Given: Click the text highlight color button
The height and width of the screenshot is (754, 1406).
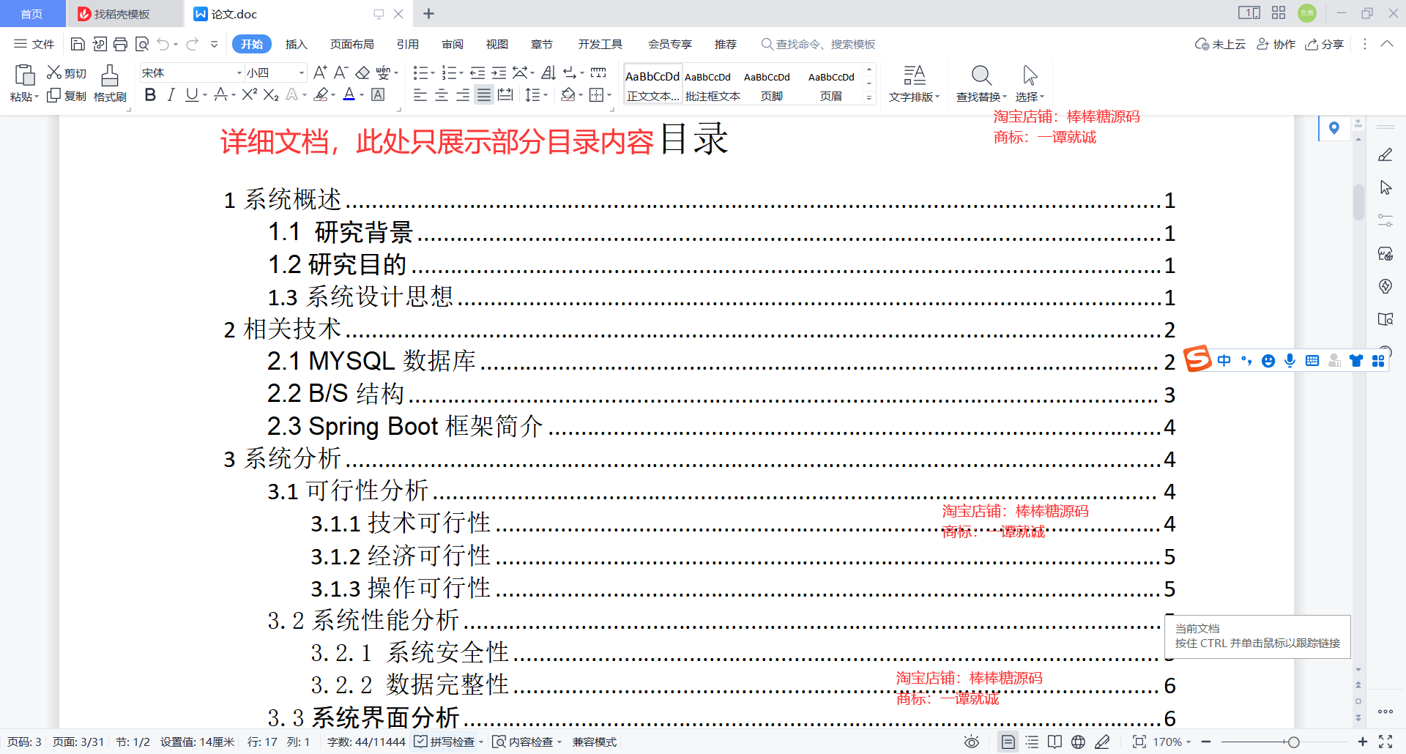Looking at the screenshot, I should [x=321, y=94].
